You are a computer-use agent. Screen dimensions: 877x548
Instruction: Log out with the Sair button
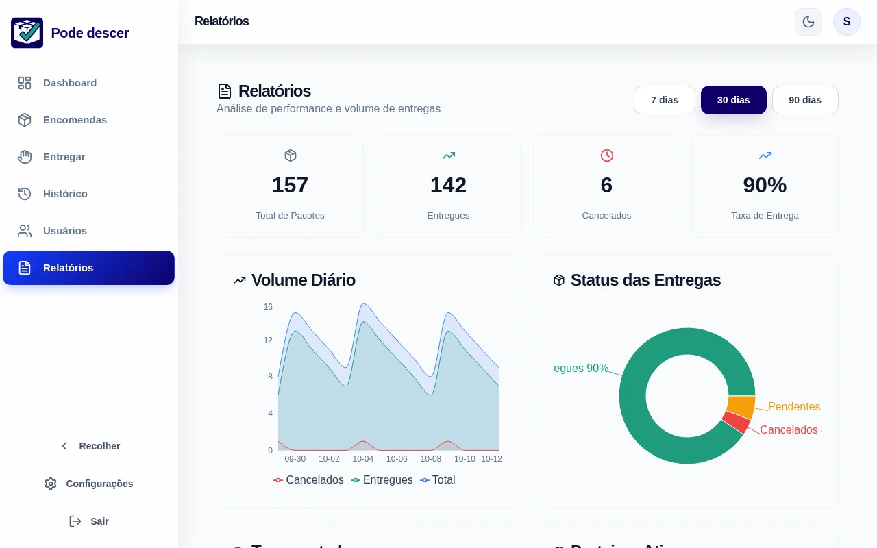click(89, 521)
